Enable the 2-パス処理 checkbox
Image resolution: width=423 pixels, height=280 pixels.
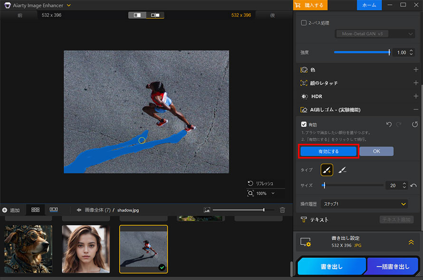point(304,22)
